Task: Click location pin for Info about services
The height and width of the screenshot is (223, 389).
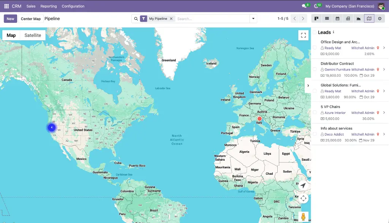Action: pyautogui.click(x=378, y=134)
